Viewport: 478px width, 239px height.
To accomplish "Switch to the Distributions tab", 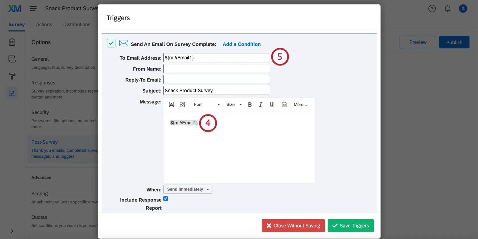I will tap(76, 24).
